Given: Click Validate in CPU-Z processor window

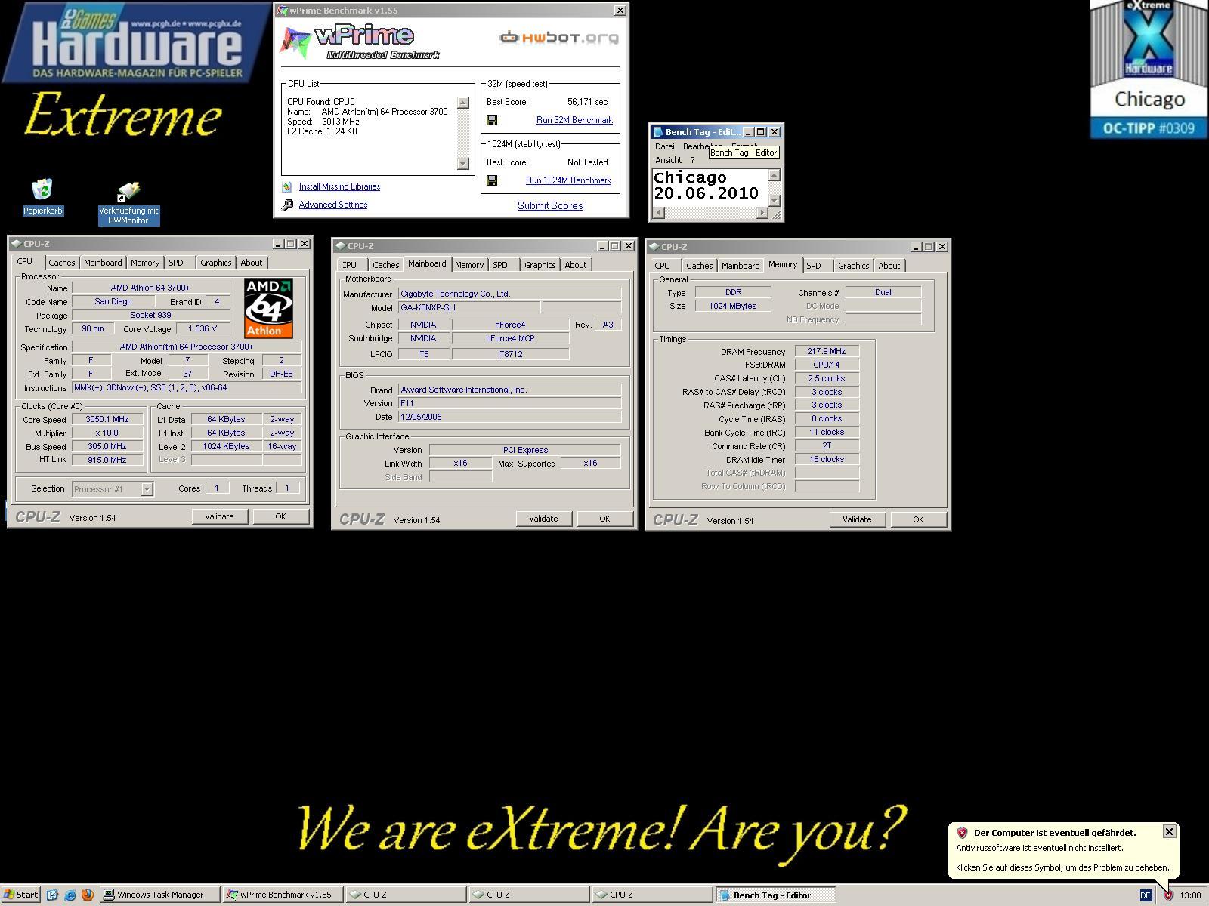Looking at the screenshot, I should tap(219, 516).
